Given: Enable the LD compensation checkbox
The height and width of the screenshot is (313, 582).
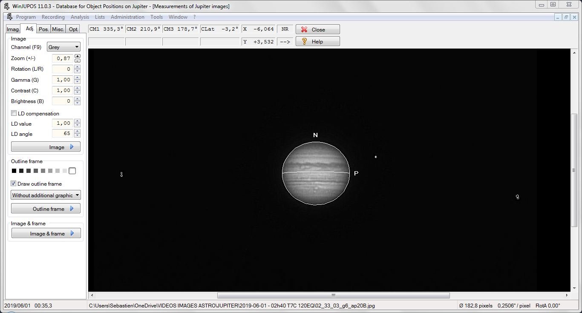Looking at the screenshot, I should (x=14, y=114).
